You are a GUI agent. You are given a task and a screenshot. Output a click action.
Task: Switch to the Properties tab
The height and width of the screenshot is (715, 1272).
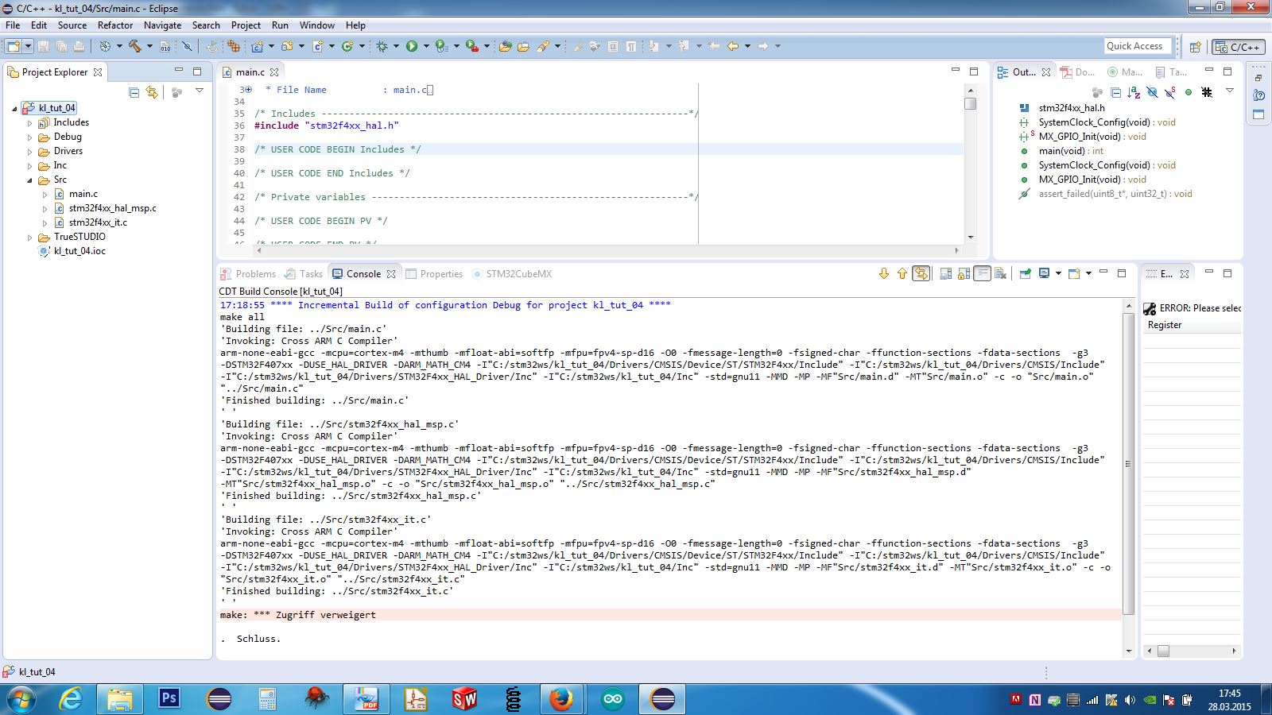point(434,274)
